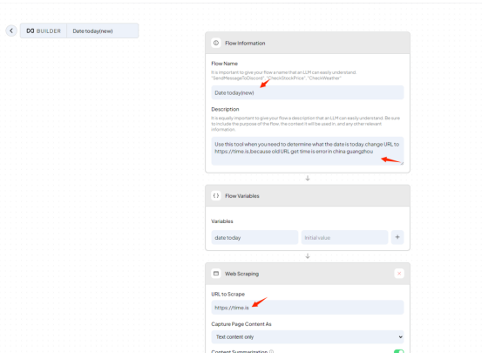Screen dimensions: 482x353
Task: Go back using the left chevron button
Action: click(11, 31)
